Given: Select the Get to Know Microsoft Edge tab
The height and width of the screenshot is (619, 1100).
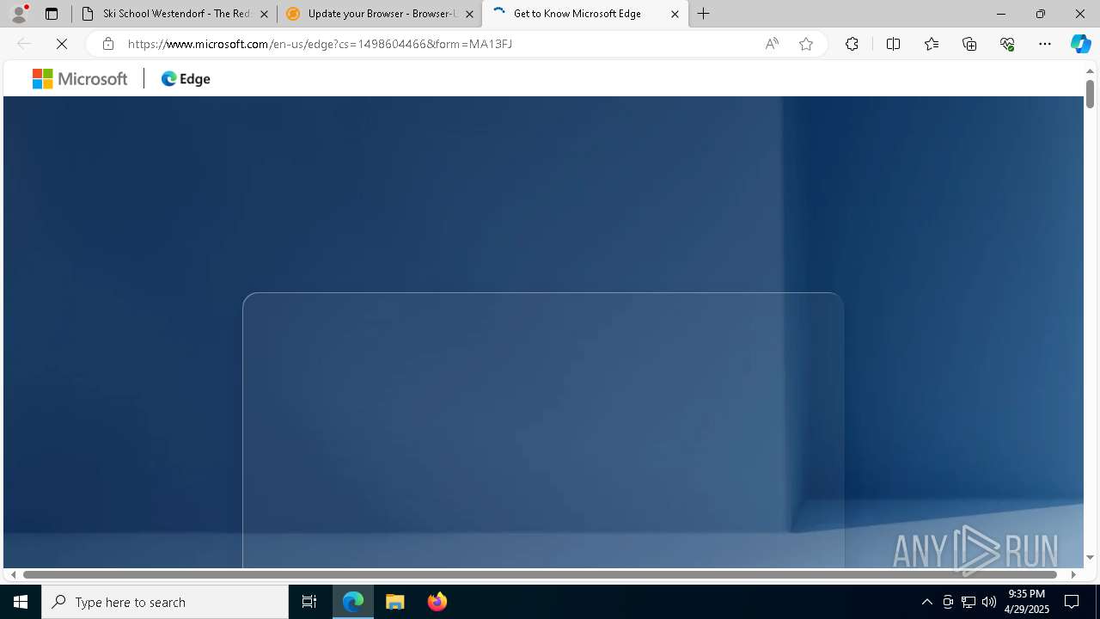Looking at the screenshot, I should click(585, 14).
